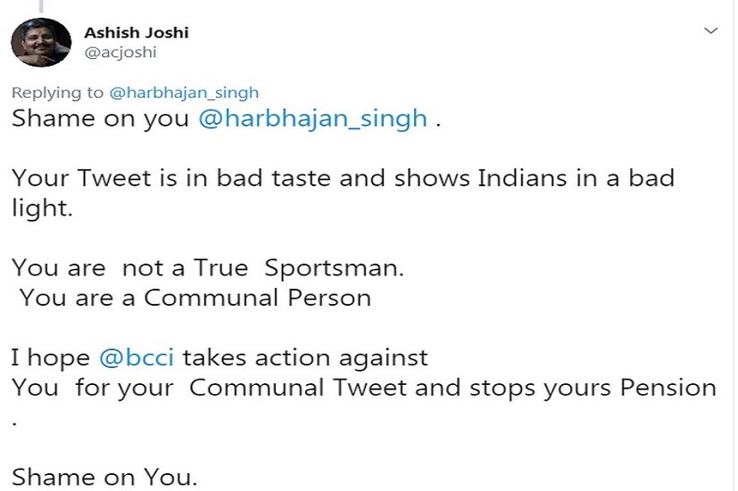Click the @acjoshi handle
Viewport: 738px width, 491px height.
pyautogui.click(x=120, y=53)
